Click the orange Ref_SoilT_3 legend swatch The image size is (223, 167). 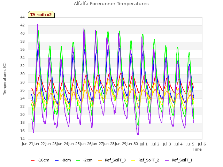tap(100, 161)
